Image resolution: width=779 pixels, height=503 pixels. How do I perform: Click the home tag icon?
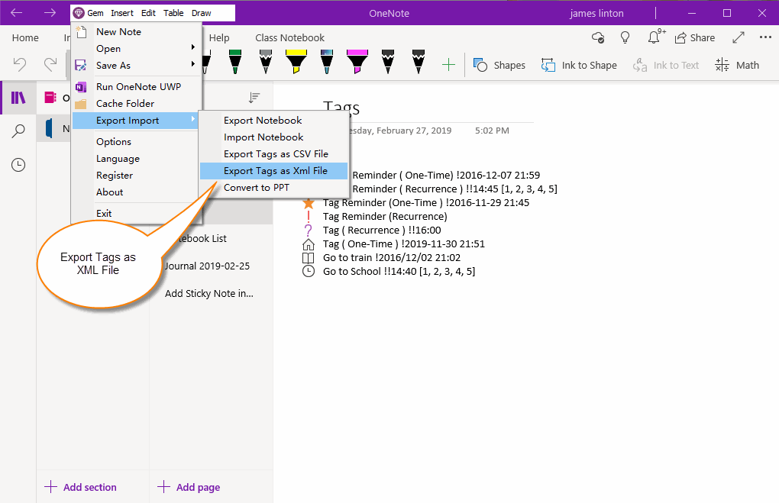pos(309,244)
